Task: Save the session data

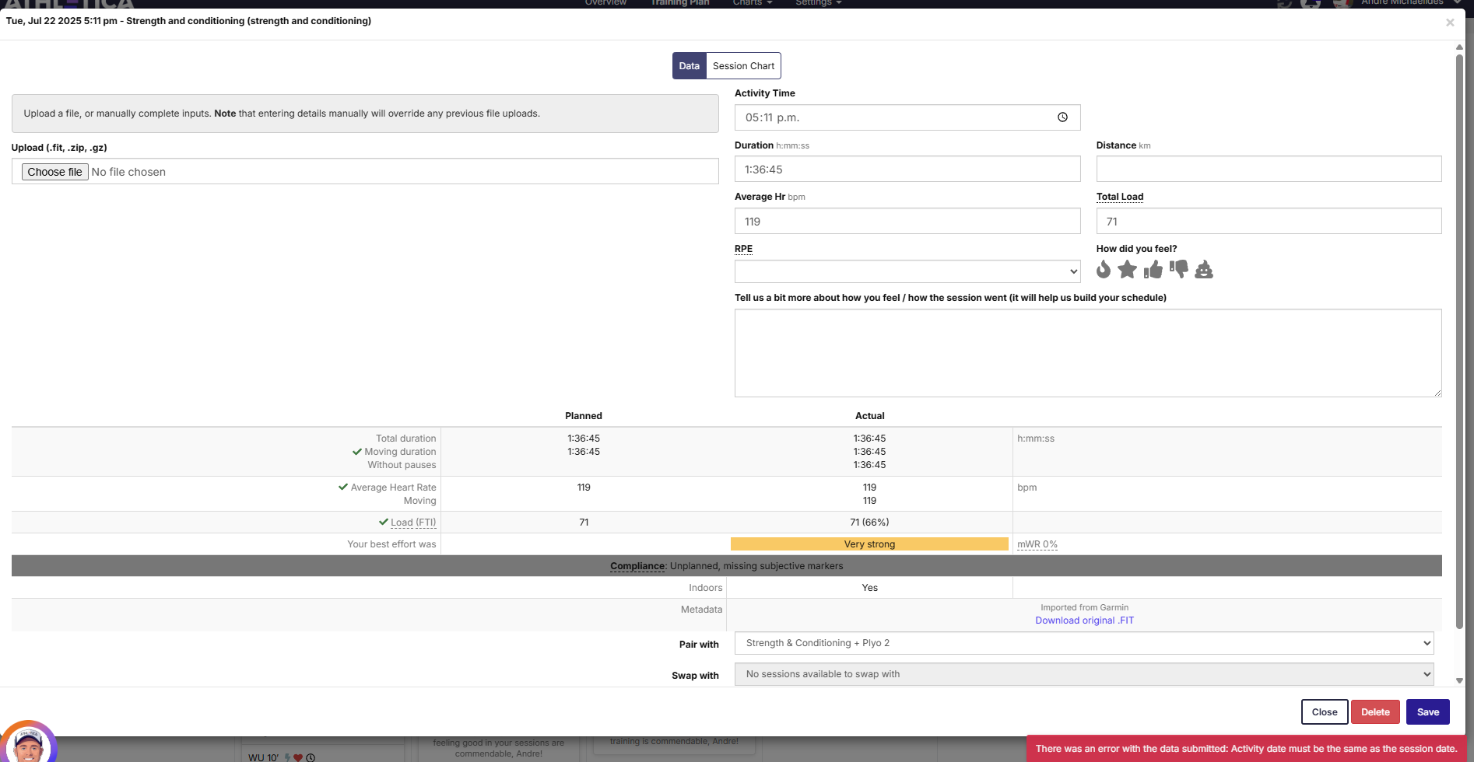Action: pyautogui.click(x=1427, y=712)
